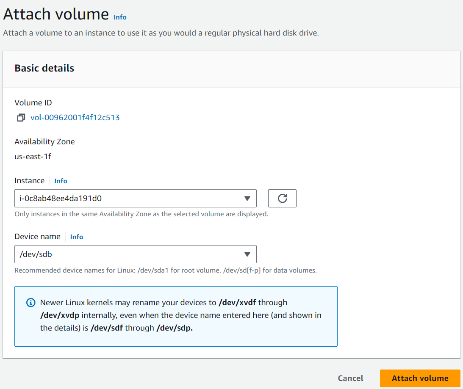Copy the Volume ID to clipboard

pos(21,118)
